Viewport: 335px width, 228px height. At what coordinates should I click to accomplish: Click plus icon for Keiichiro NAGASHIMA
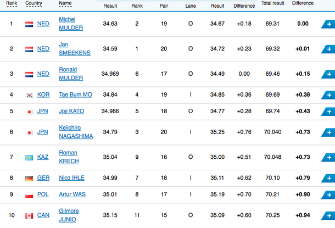click(x=328, y=132)
